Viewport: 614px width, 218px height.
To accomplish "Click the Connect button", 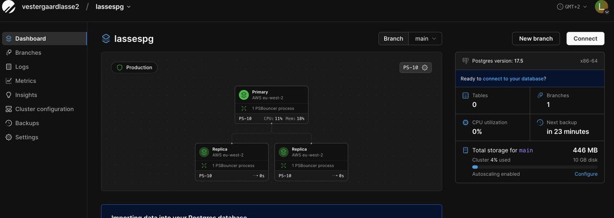I will [x=585, y=38].
